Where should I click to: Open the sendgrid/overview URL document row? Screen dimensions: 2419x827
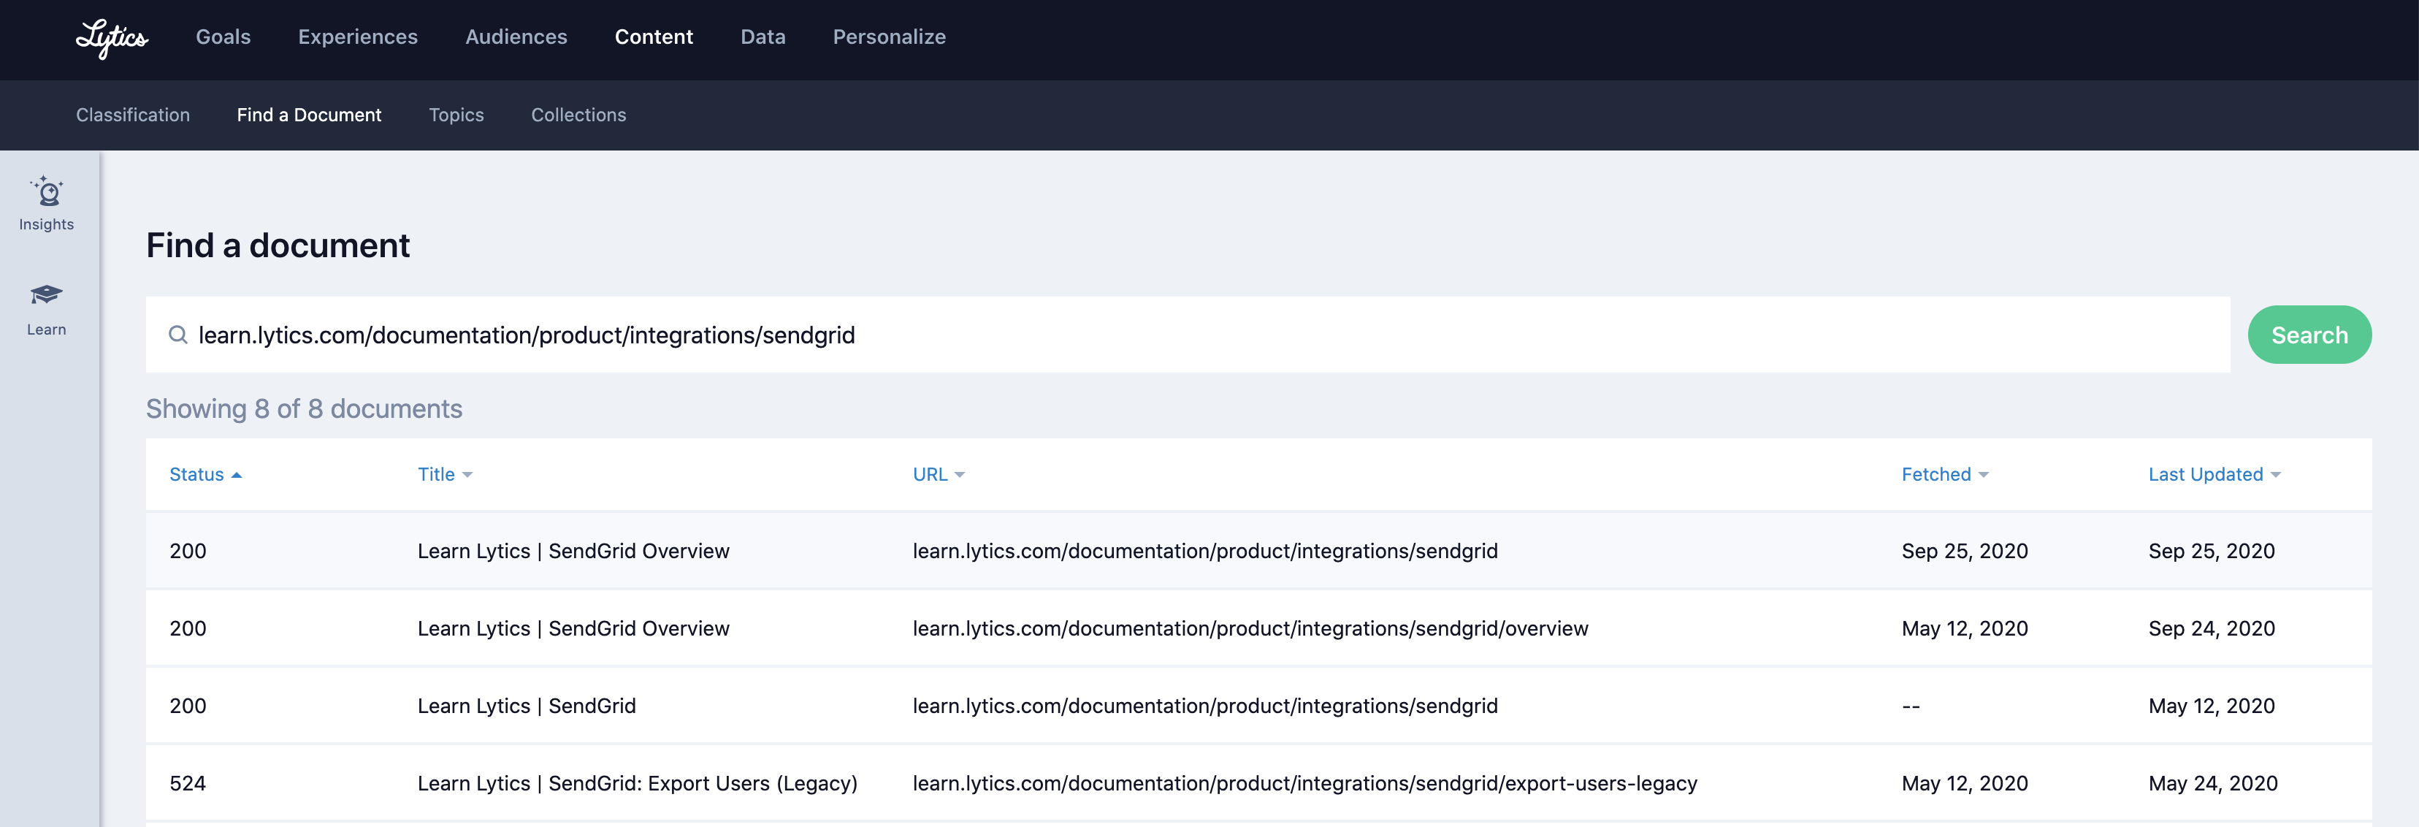coord(1250,628)
